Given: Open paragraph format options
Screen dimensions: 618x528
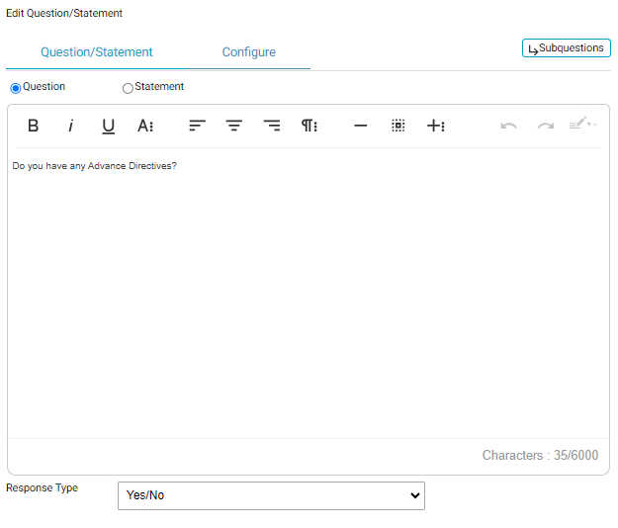Looking at the screenshot, I should tap(309, 126).
